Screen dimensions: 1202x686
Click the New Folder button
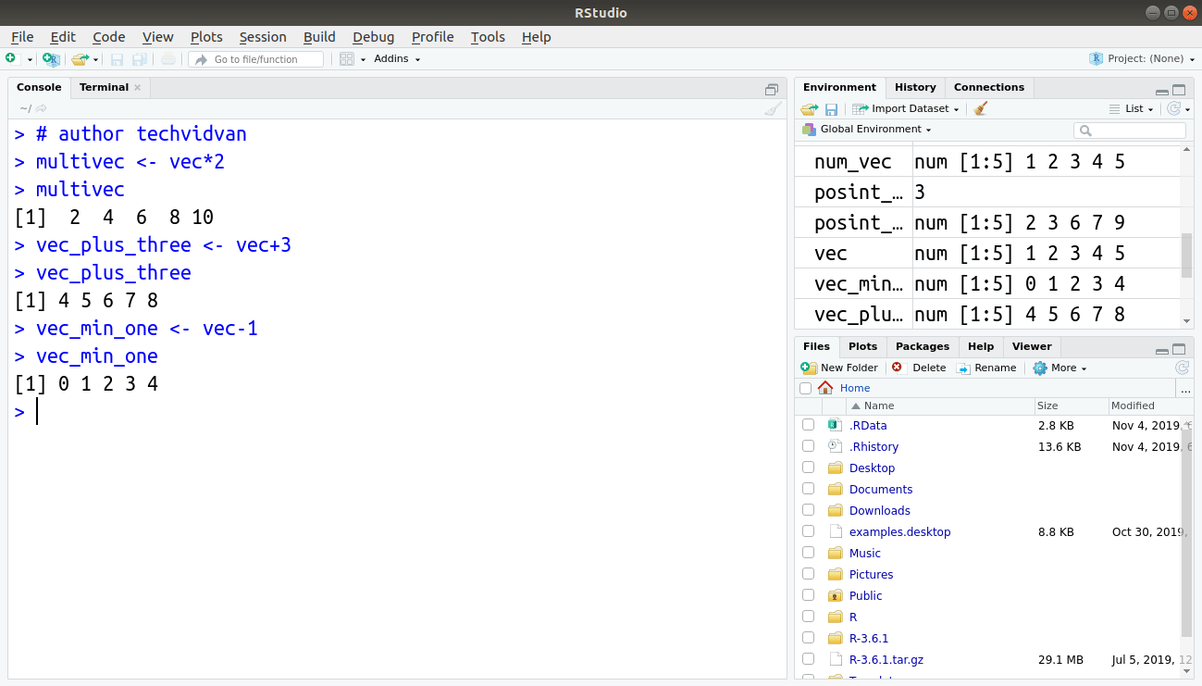(x=839, y=368)
